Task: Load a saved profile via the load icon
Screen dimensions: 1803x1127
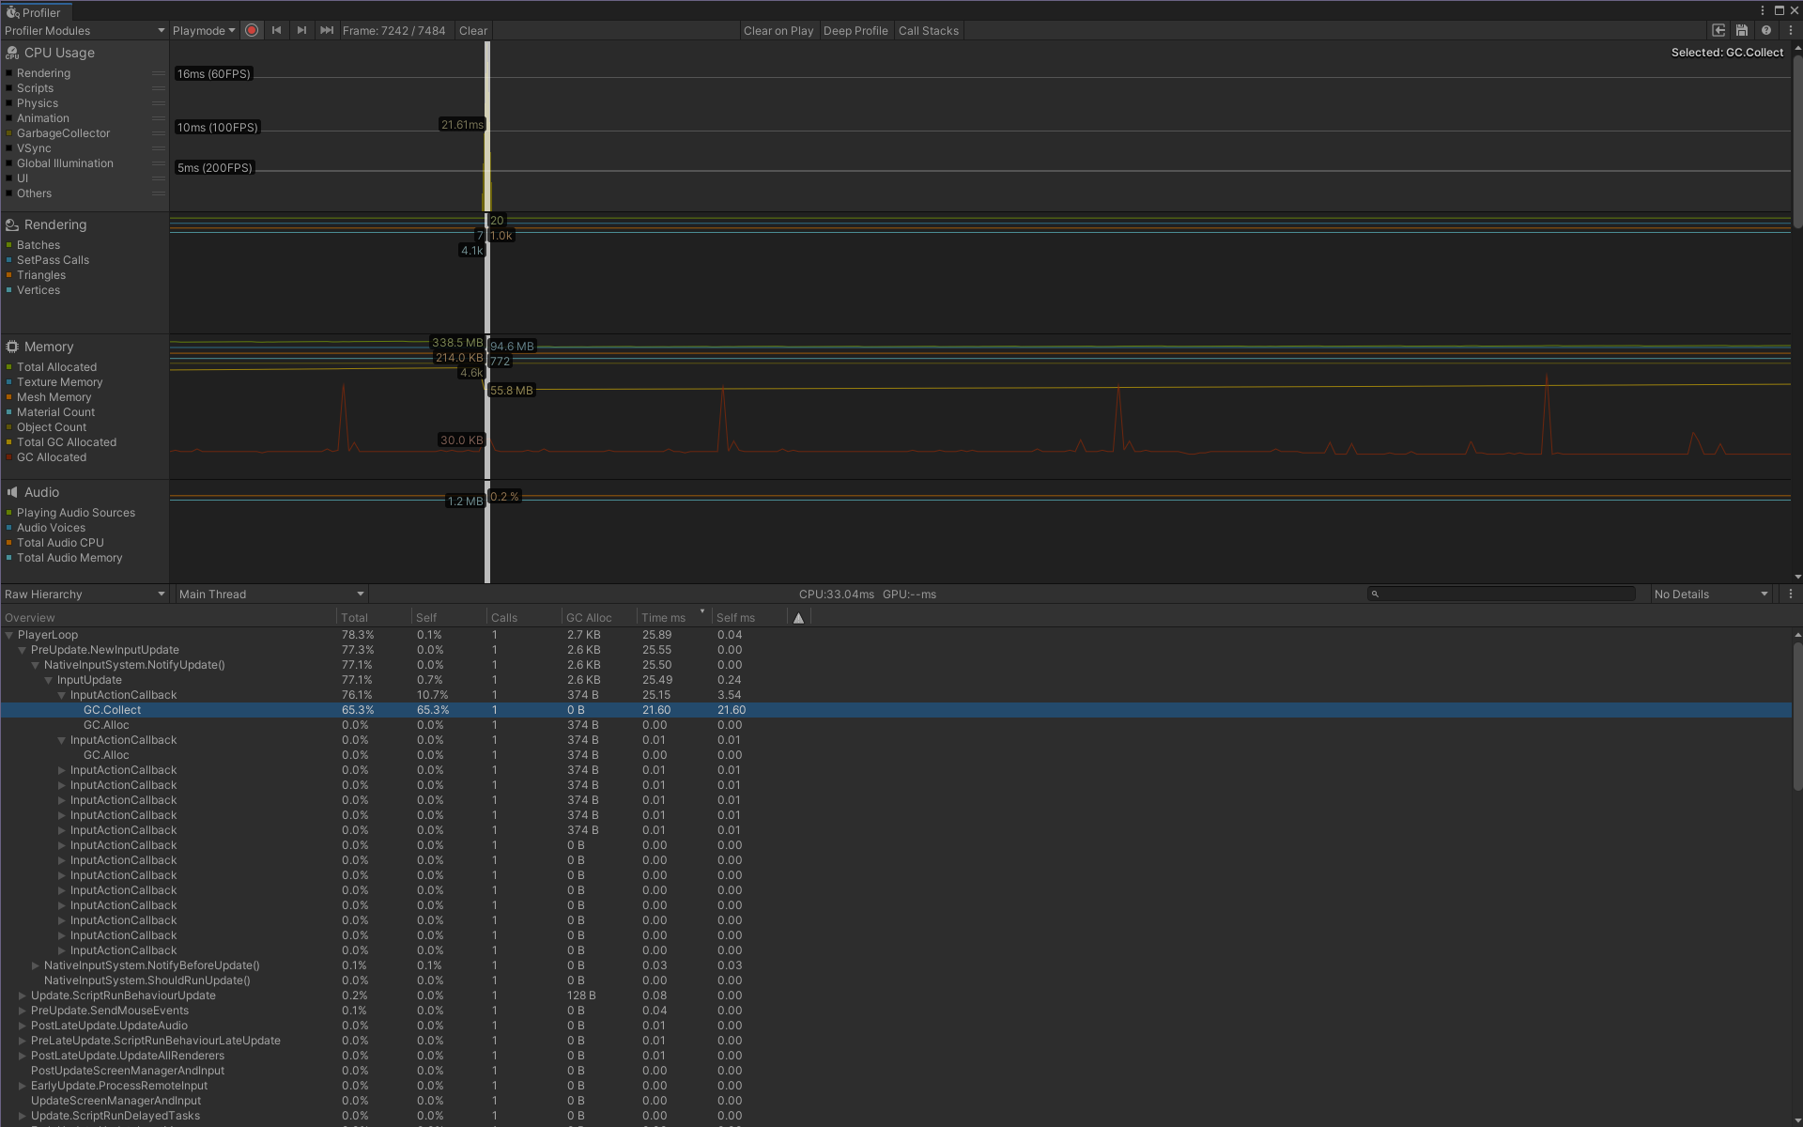Action: coord(1718,30)
